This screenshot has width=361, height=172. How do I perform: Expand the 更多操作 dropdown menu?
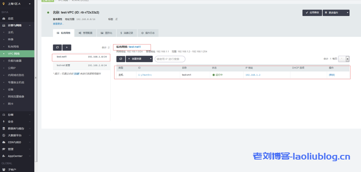336,12
